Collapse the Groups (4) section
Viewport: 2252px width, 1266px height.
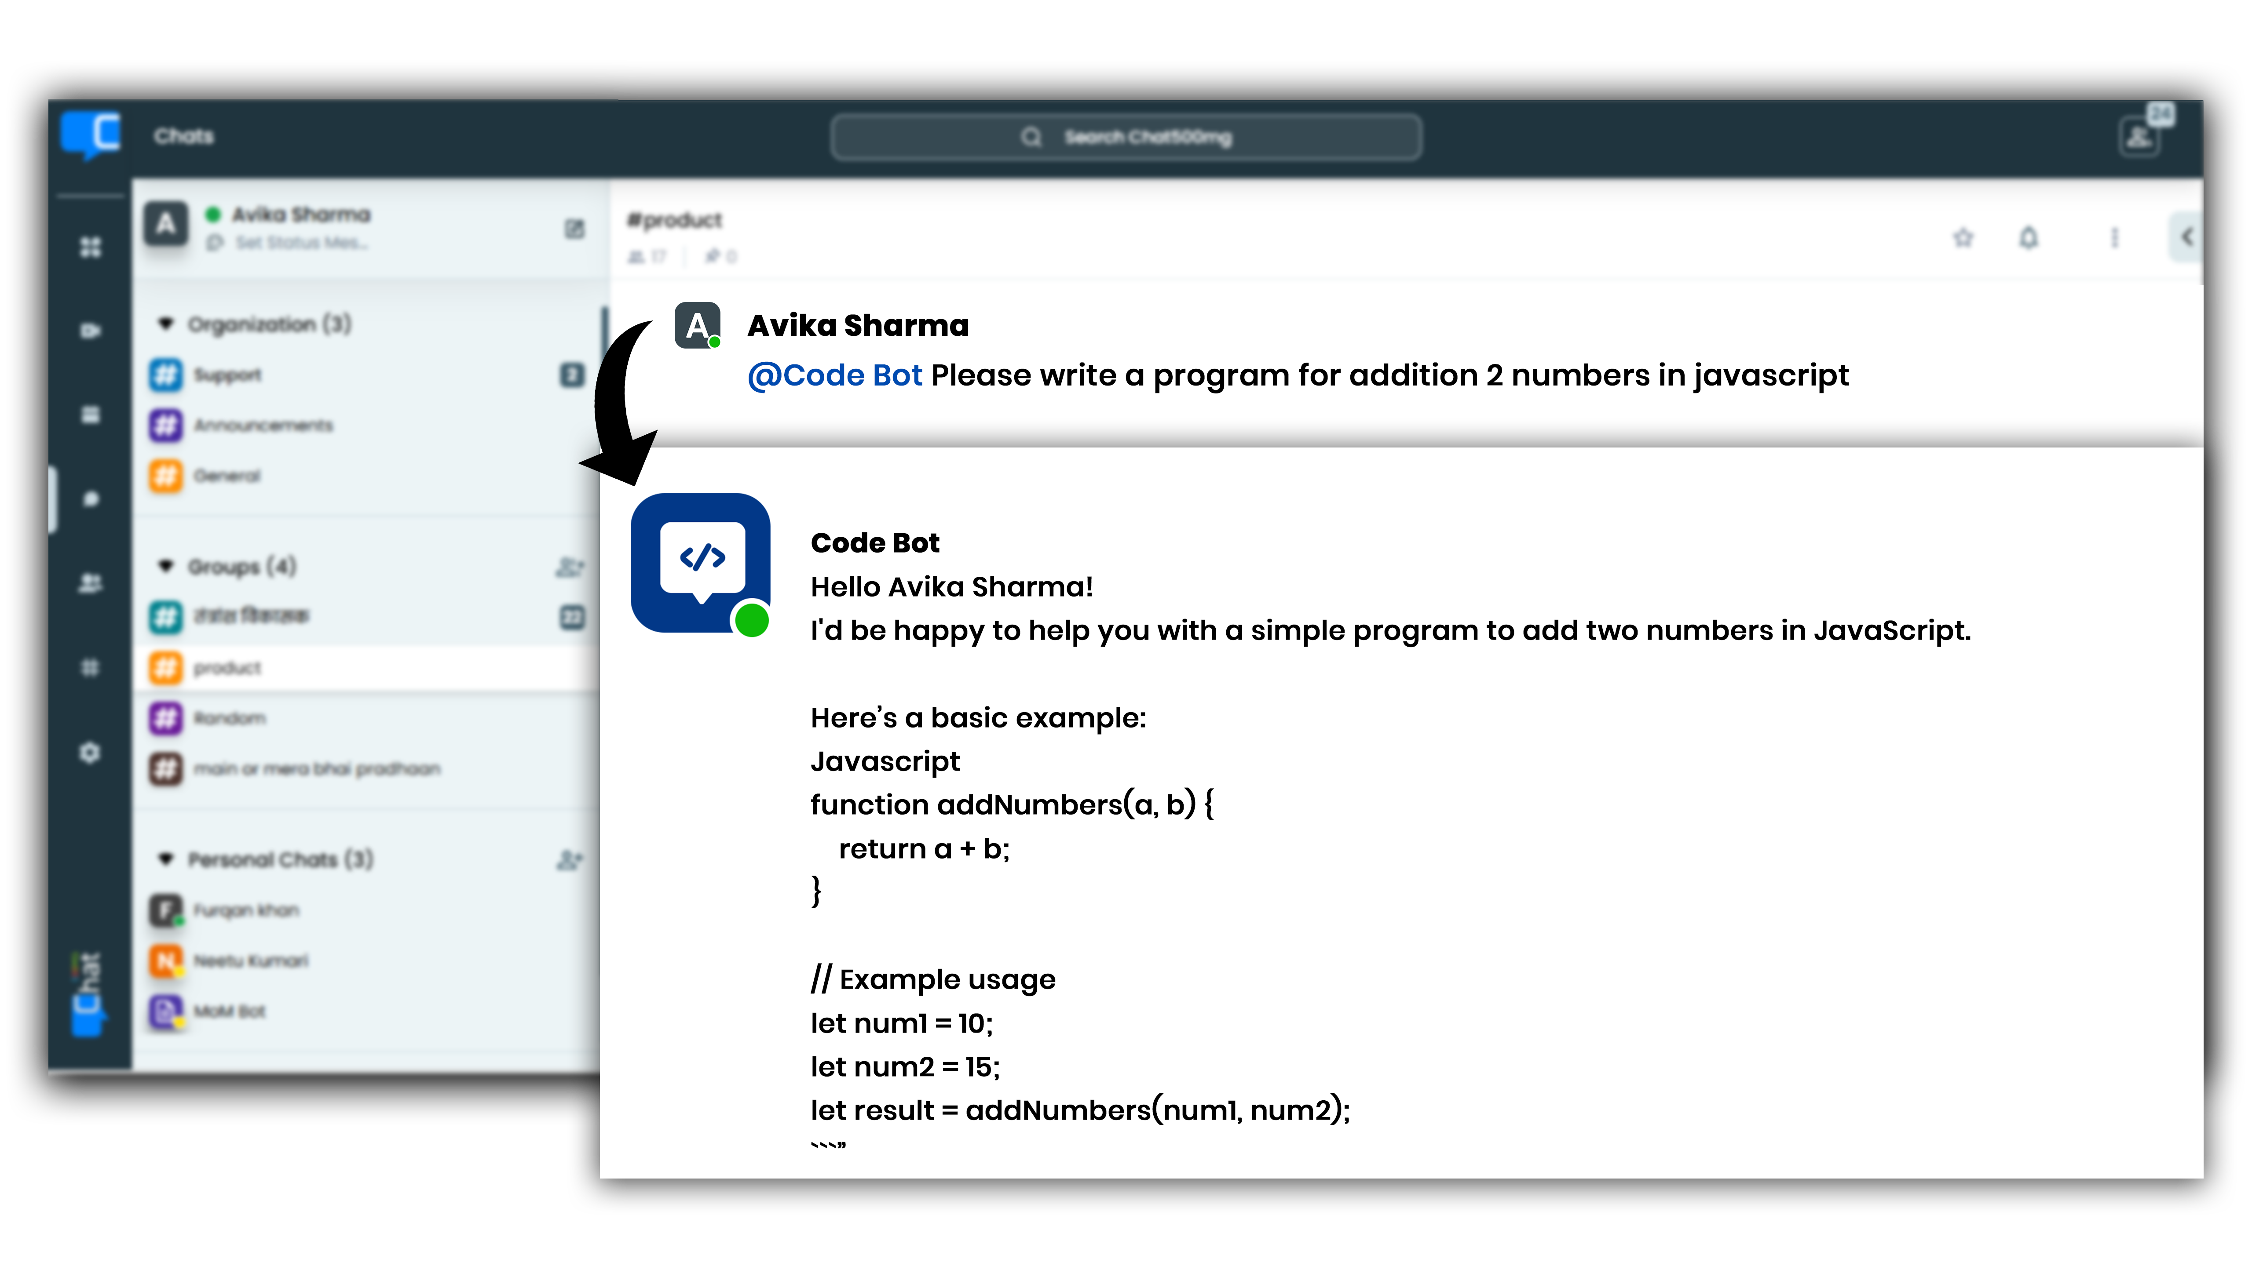[166, 566]
